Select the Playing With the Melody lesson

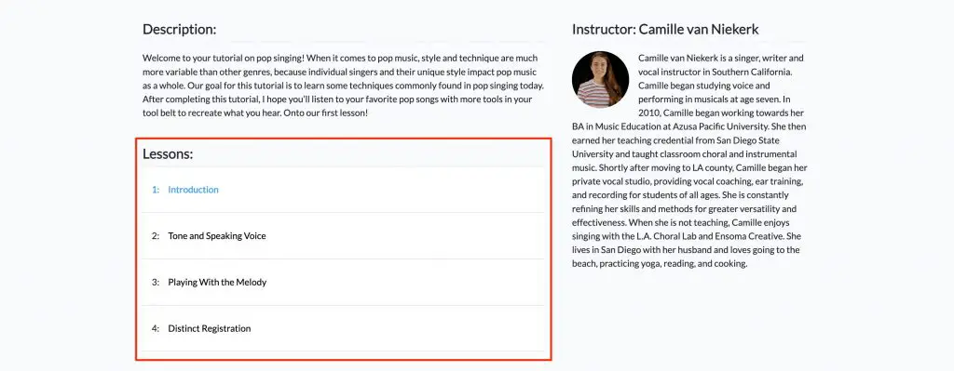(x=217, y=283)
